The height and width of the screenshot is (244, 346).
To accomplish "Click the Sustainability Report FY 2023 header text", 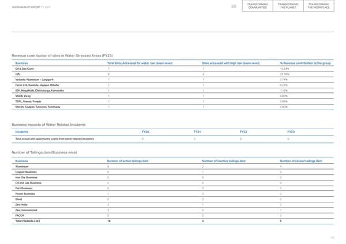I will pos(31,7).
